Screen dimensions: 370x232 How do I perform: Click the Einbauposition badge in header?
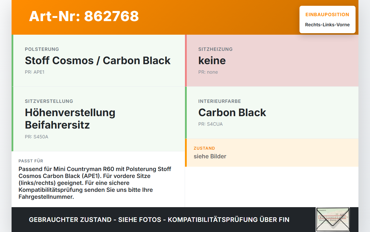coord(328,19)
